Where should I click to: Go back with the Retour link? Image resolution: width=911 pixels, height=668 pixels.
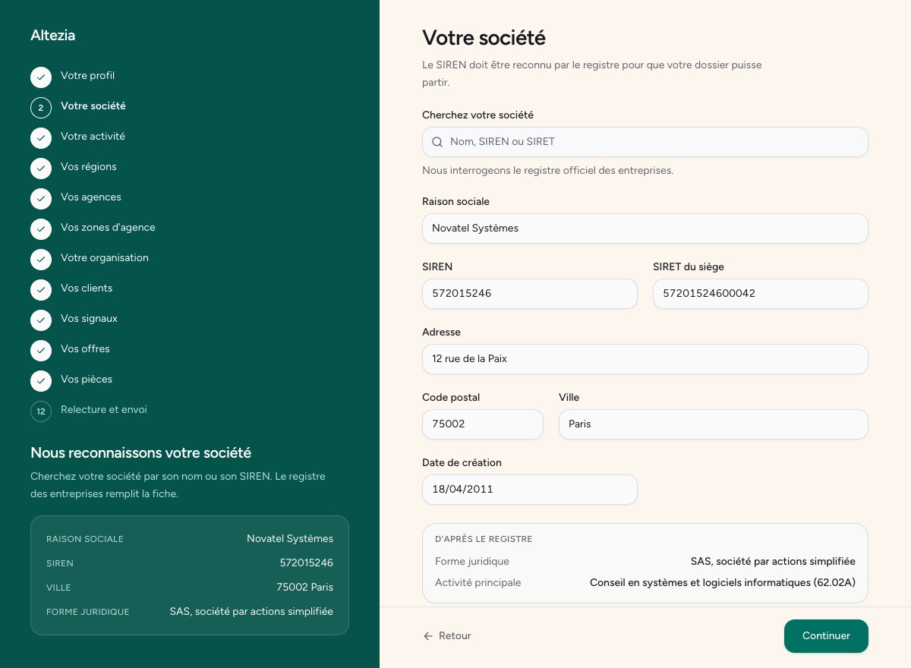(447, 636)
